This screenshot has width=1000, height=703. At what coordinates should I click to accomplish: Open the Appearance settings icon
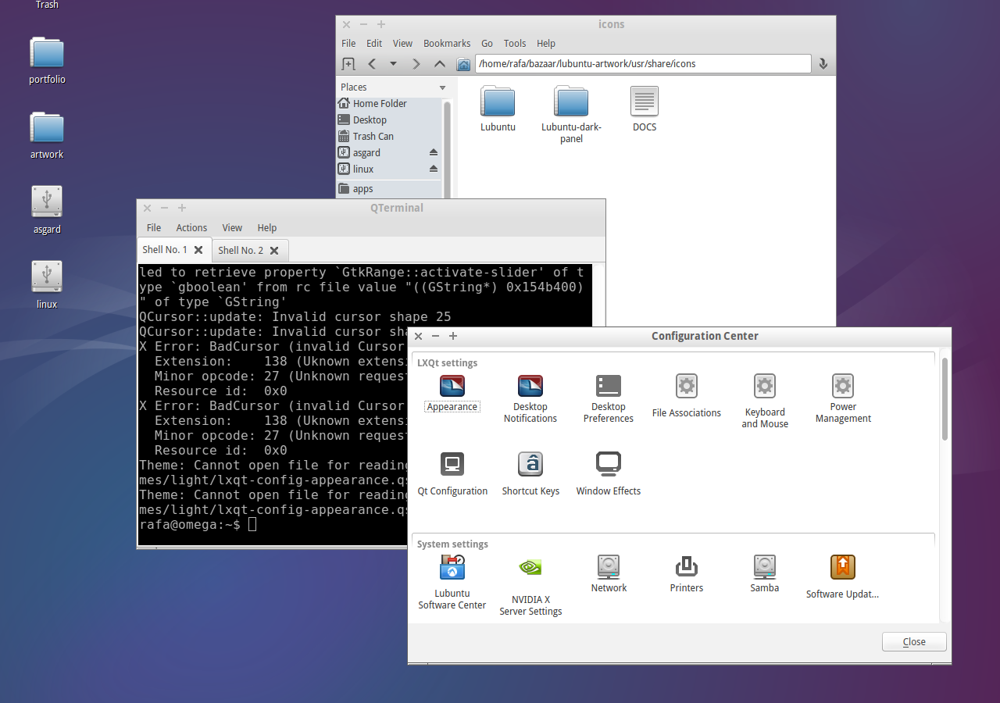[x=452, y=393]
